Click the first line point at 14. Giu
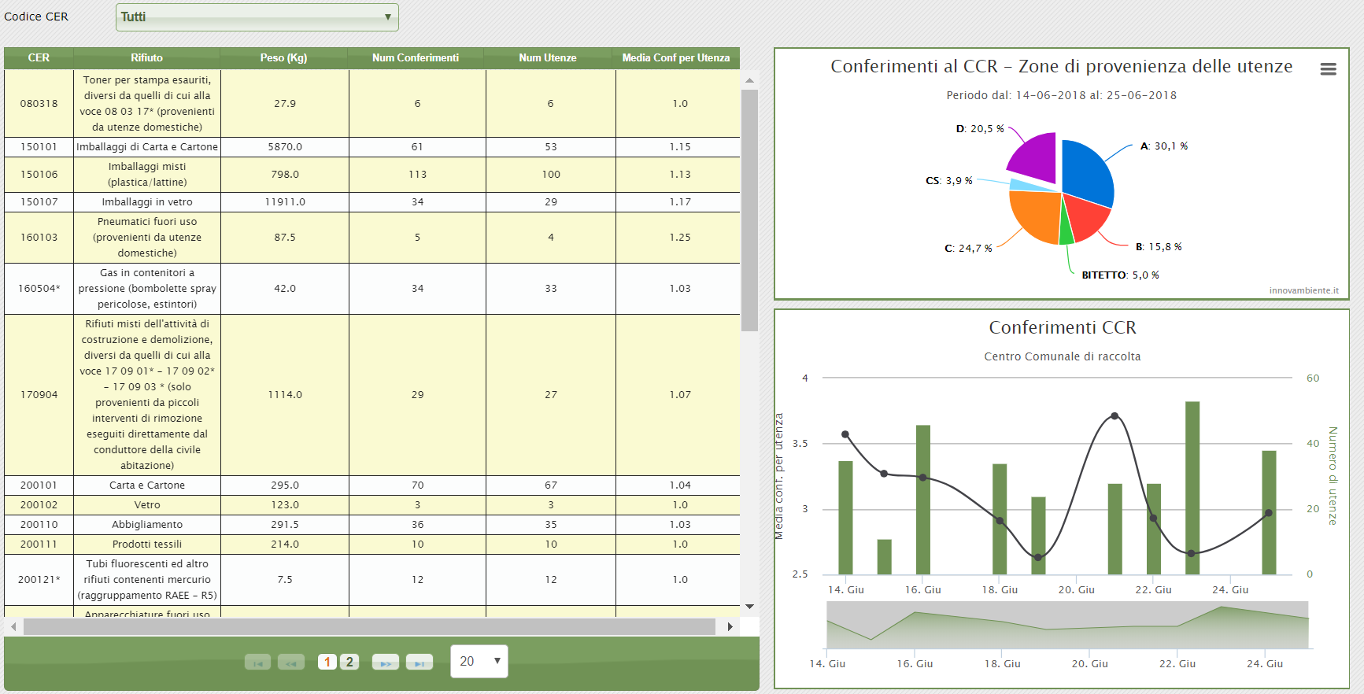The image size is (1364, 694). coord(845,434)
